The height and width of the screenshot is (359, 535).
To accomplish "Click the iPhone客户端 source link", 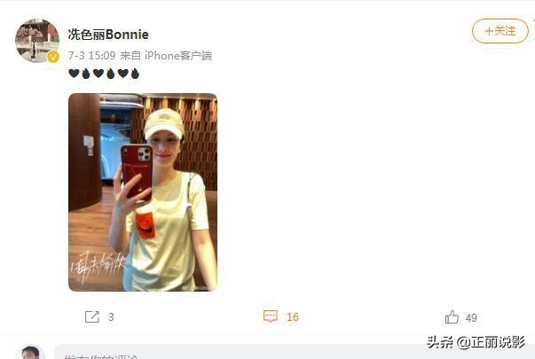I will coord(178,56).
